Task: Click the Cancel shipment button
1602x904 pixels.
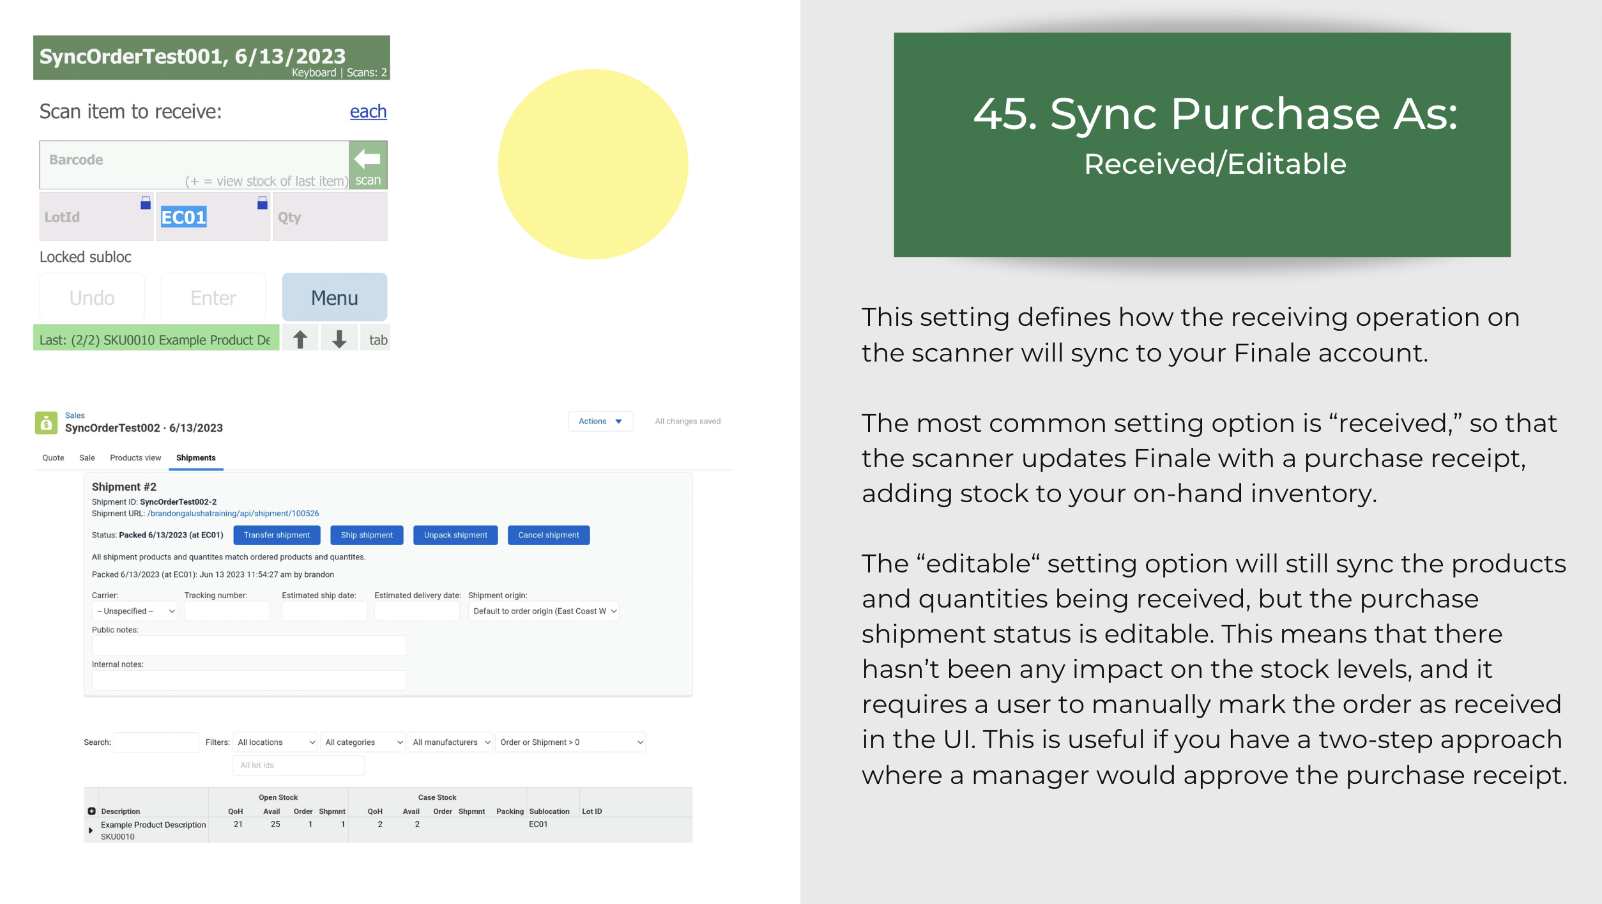Action: coord(549,535)
